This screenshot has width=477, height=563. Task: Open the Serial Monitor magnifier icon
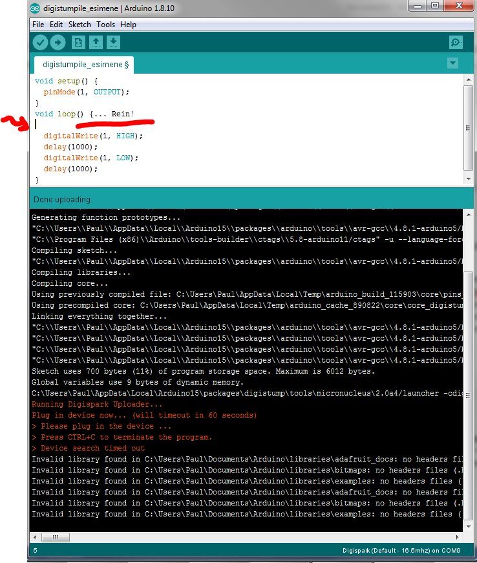[456, 43]
